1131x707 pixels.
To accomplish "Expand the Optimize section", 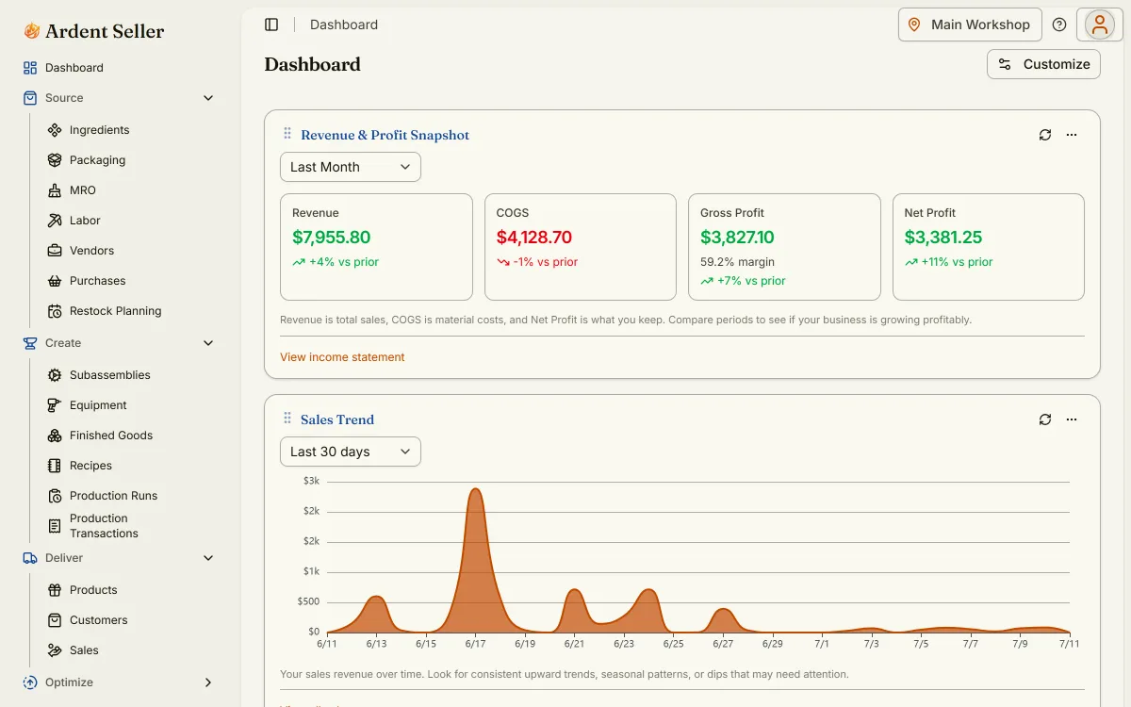I will pos(208,682).
